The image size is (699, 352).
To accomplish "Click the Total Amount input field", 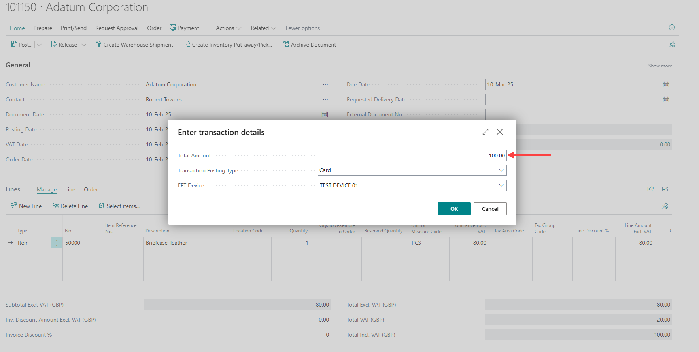I will pyautogui.click(x=412, y=155).
